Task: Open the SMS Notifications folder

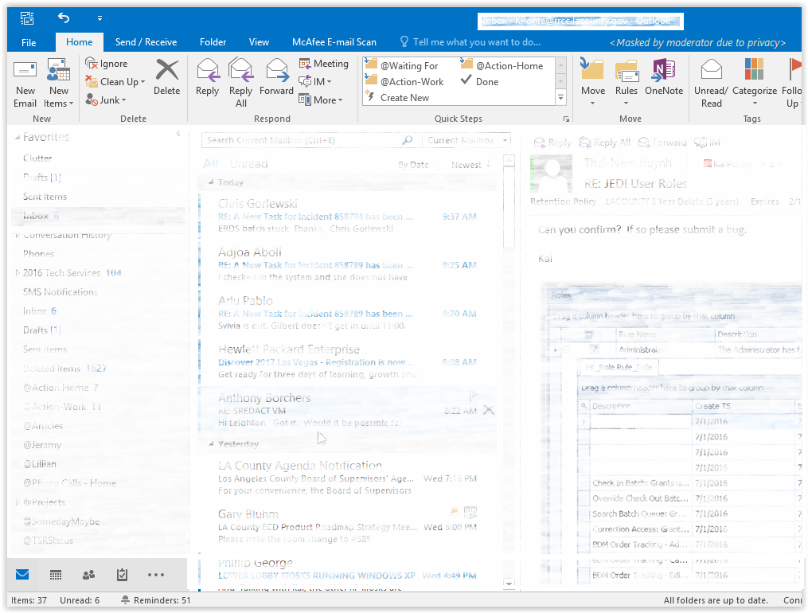Action: (60, 291)
